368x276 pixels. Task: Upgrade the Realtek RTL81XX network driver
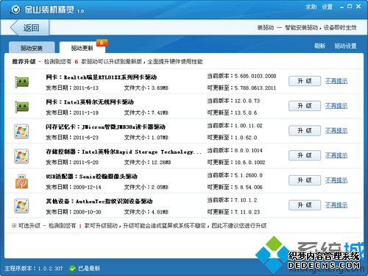(x=305, y=81)
